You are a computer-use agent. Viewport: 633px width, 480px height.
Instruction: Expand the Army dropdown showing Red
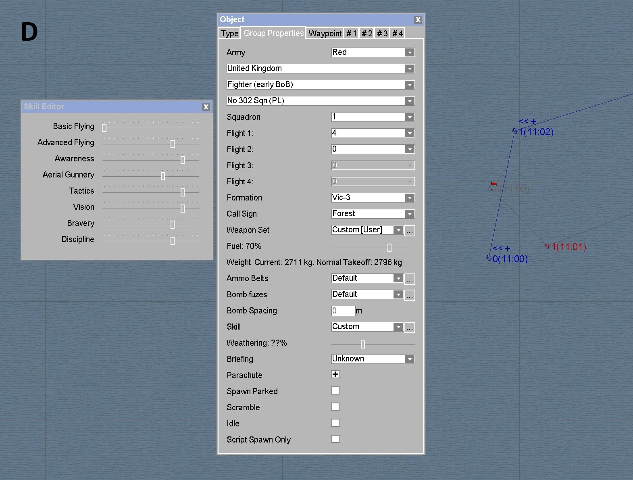click(410, 52)
